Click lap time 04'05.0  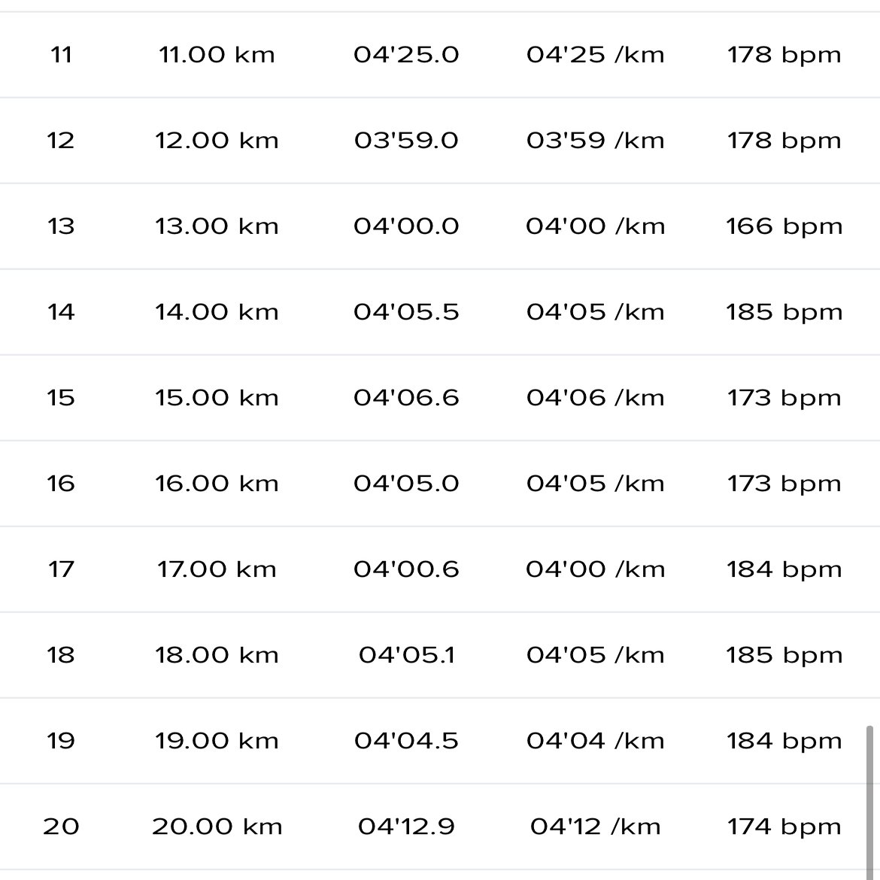tap(406, 484)
